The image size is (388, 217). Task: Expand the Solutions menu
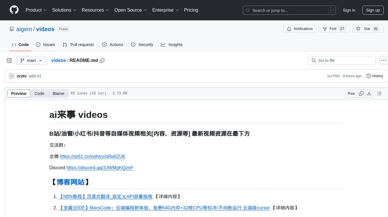[64, 10]
